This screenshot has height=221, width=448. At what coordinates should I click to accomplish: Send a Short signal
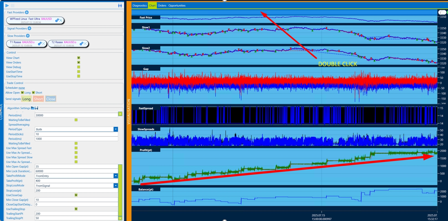(38, 99)
